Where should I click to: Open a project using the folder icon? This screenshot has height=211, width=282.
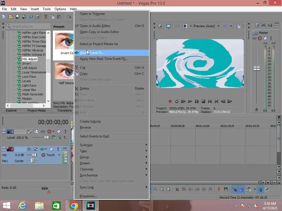11,17
